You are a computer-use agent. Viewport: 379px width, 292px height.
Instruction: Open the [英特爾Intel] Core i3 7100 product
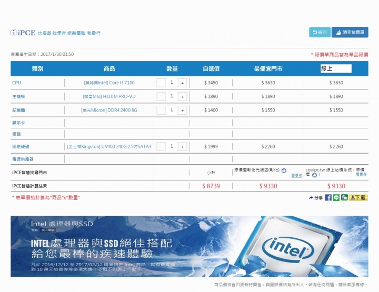109,83
